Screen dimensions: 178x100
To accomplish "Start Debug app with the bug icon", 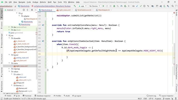I will [114, 6].
